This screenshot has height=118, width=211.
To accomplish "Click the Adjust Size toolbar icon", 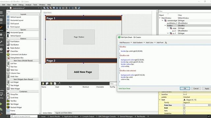I will [79, 8].
